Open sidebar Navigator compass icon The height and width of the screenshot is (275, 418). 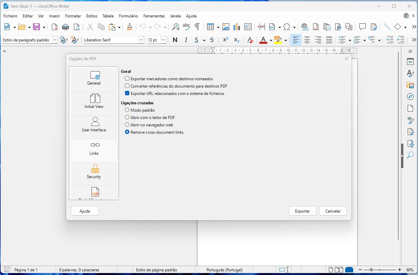pos(410,97)
